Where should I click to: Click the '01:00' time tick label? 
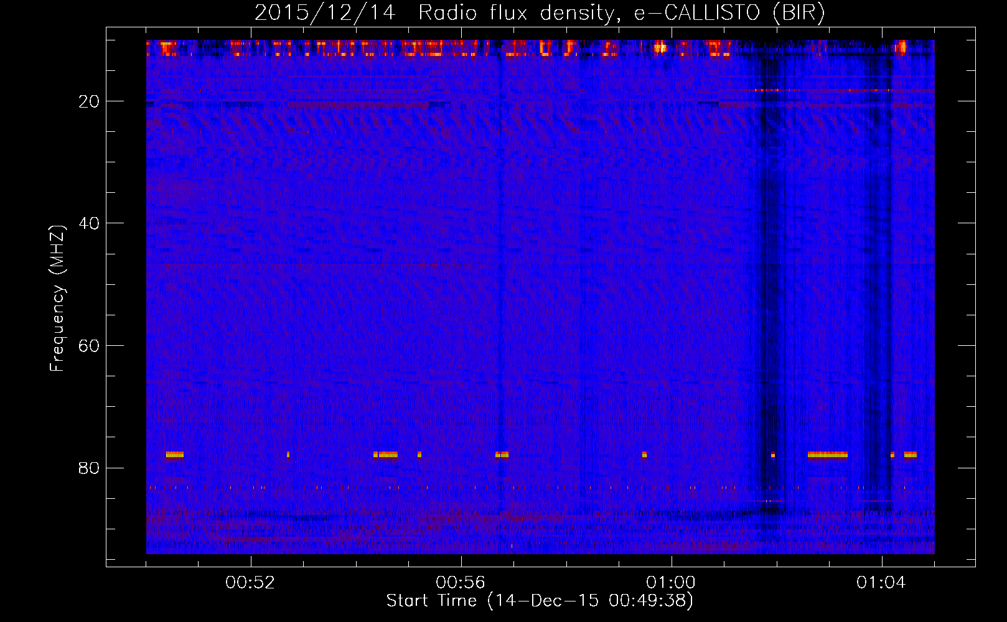click(671, 583)
